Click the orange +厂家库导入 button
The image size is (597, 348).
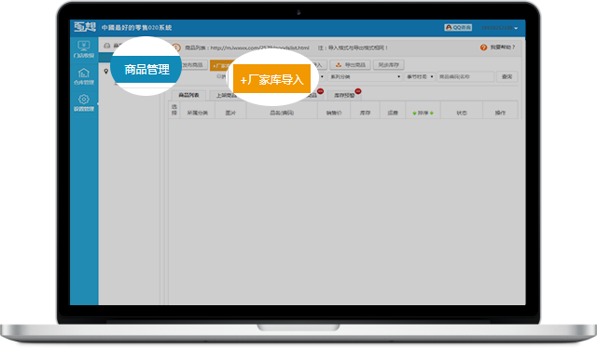point(271,79)
